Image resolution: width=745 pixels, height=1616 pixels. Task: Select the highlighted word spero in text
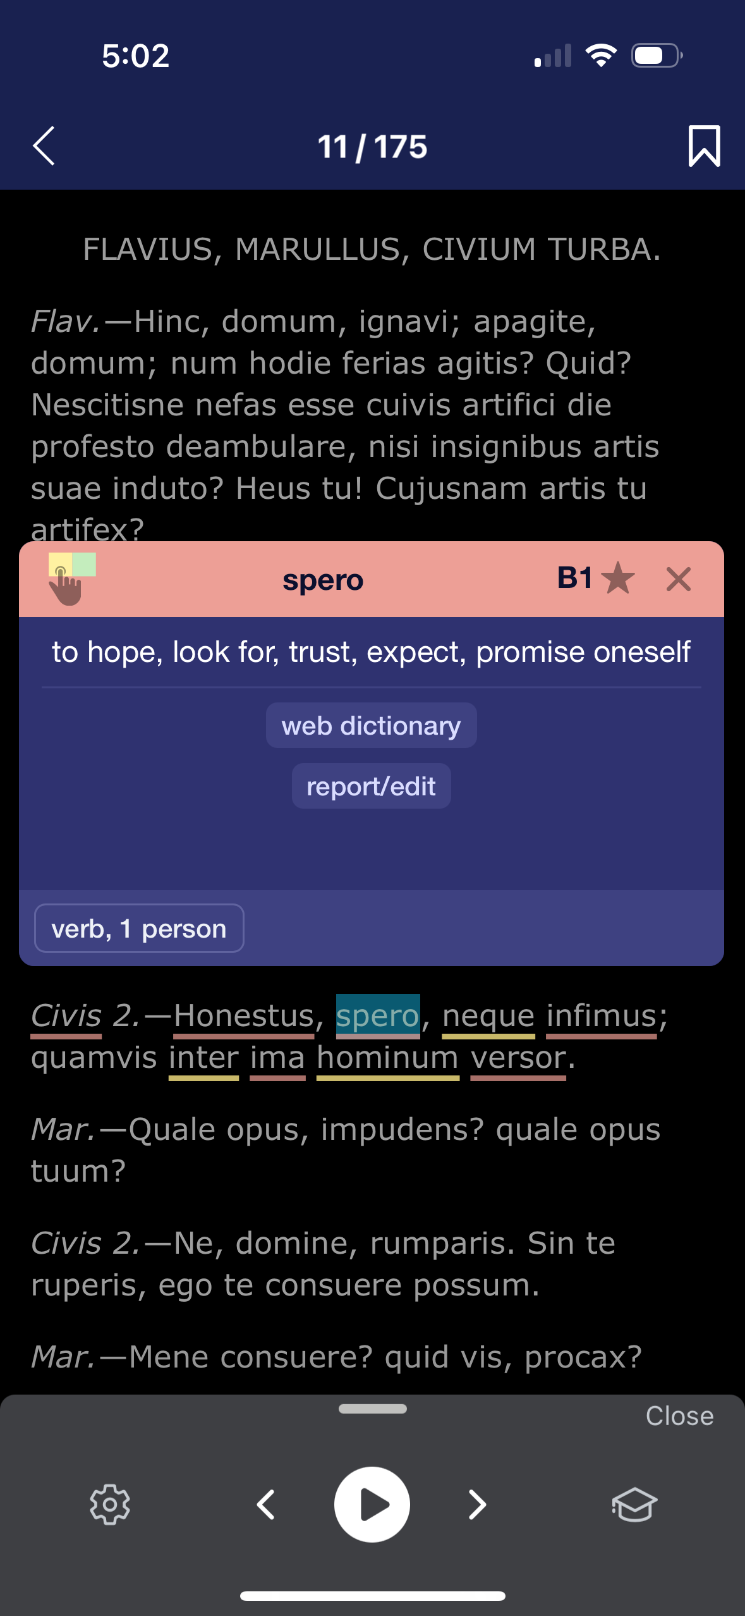click(x=377, y=1014)
